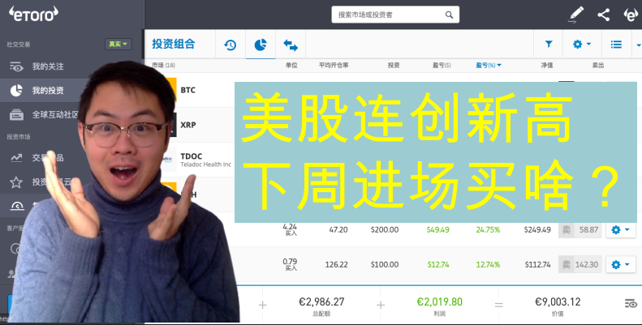Click the 24.75% profit value
The width and height of the screenshot is (642, 325).
click(x=488, y=229)
